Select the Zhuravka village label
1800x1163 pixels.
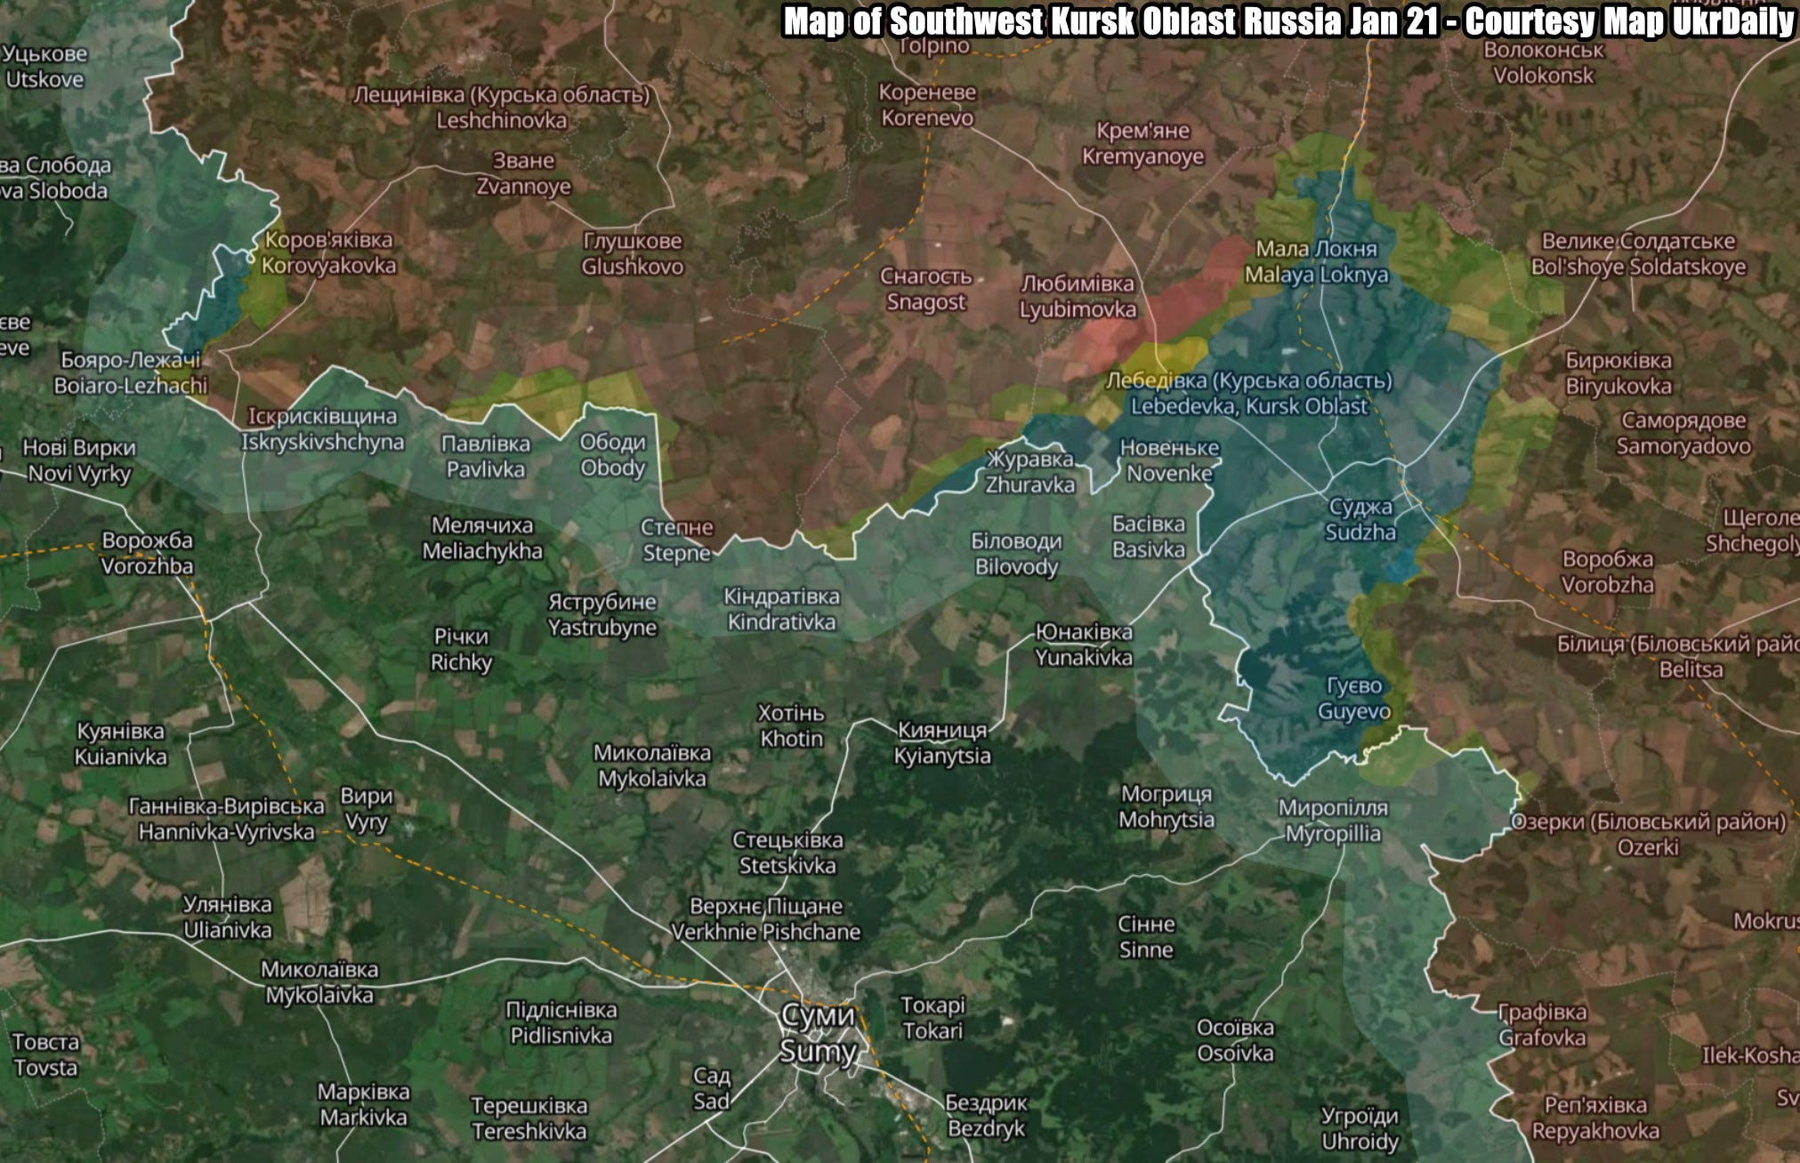(1029, 472)
